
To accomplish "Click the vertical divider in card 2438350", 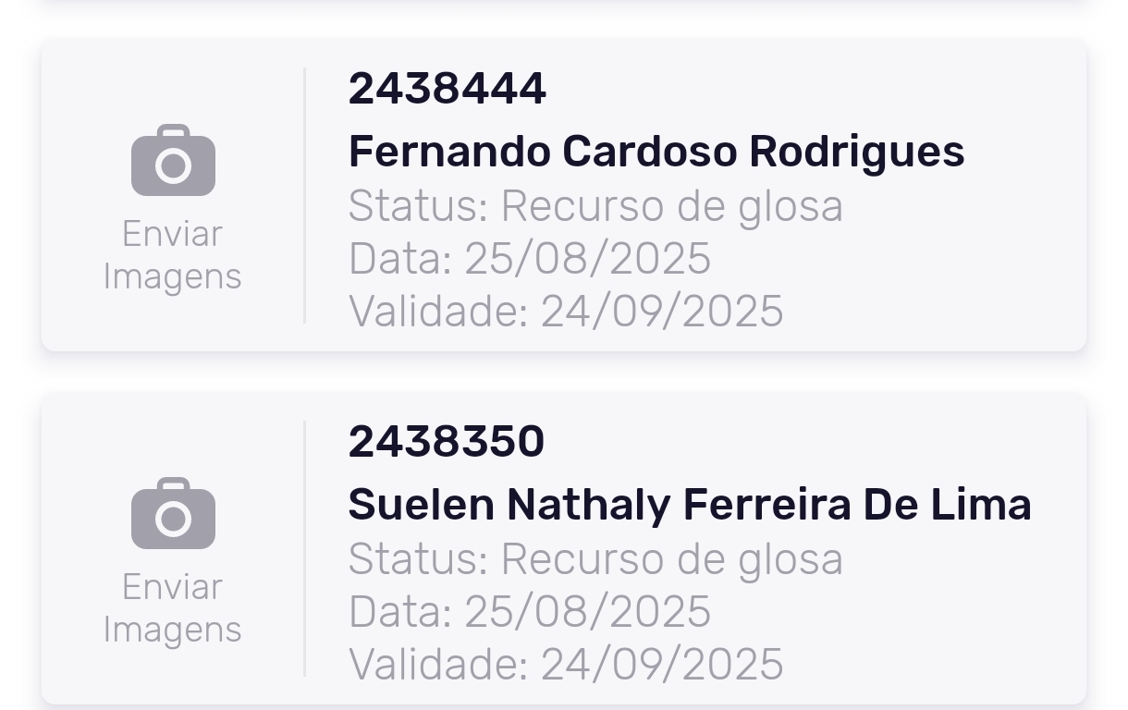I will pyautogui.click(x=304, y=548).
